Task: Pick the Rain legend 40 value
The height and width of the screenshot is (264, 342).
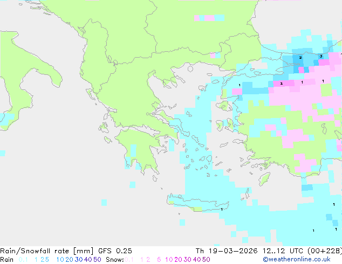Action: pos(88,260)
